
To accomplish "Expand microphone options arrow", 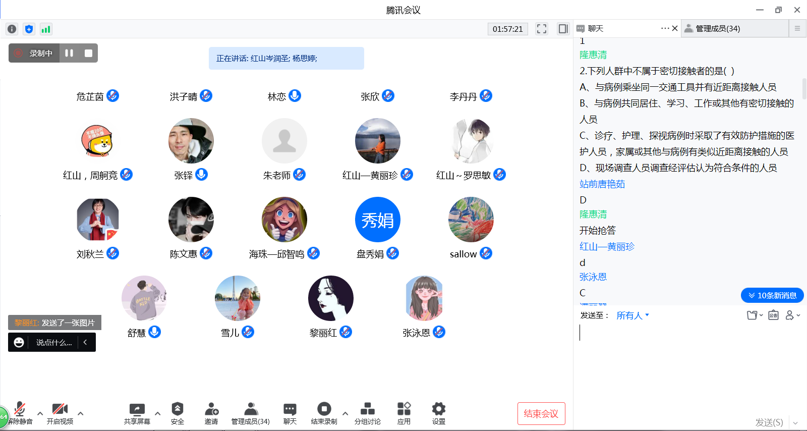I will (x=40, y=413).
